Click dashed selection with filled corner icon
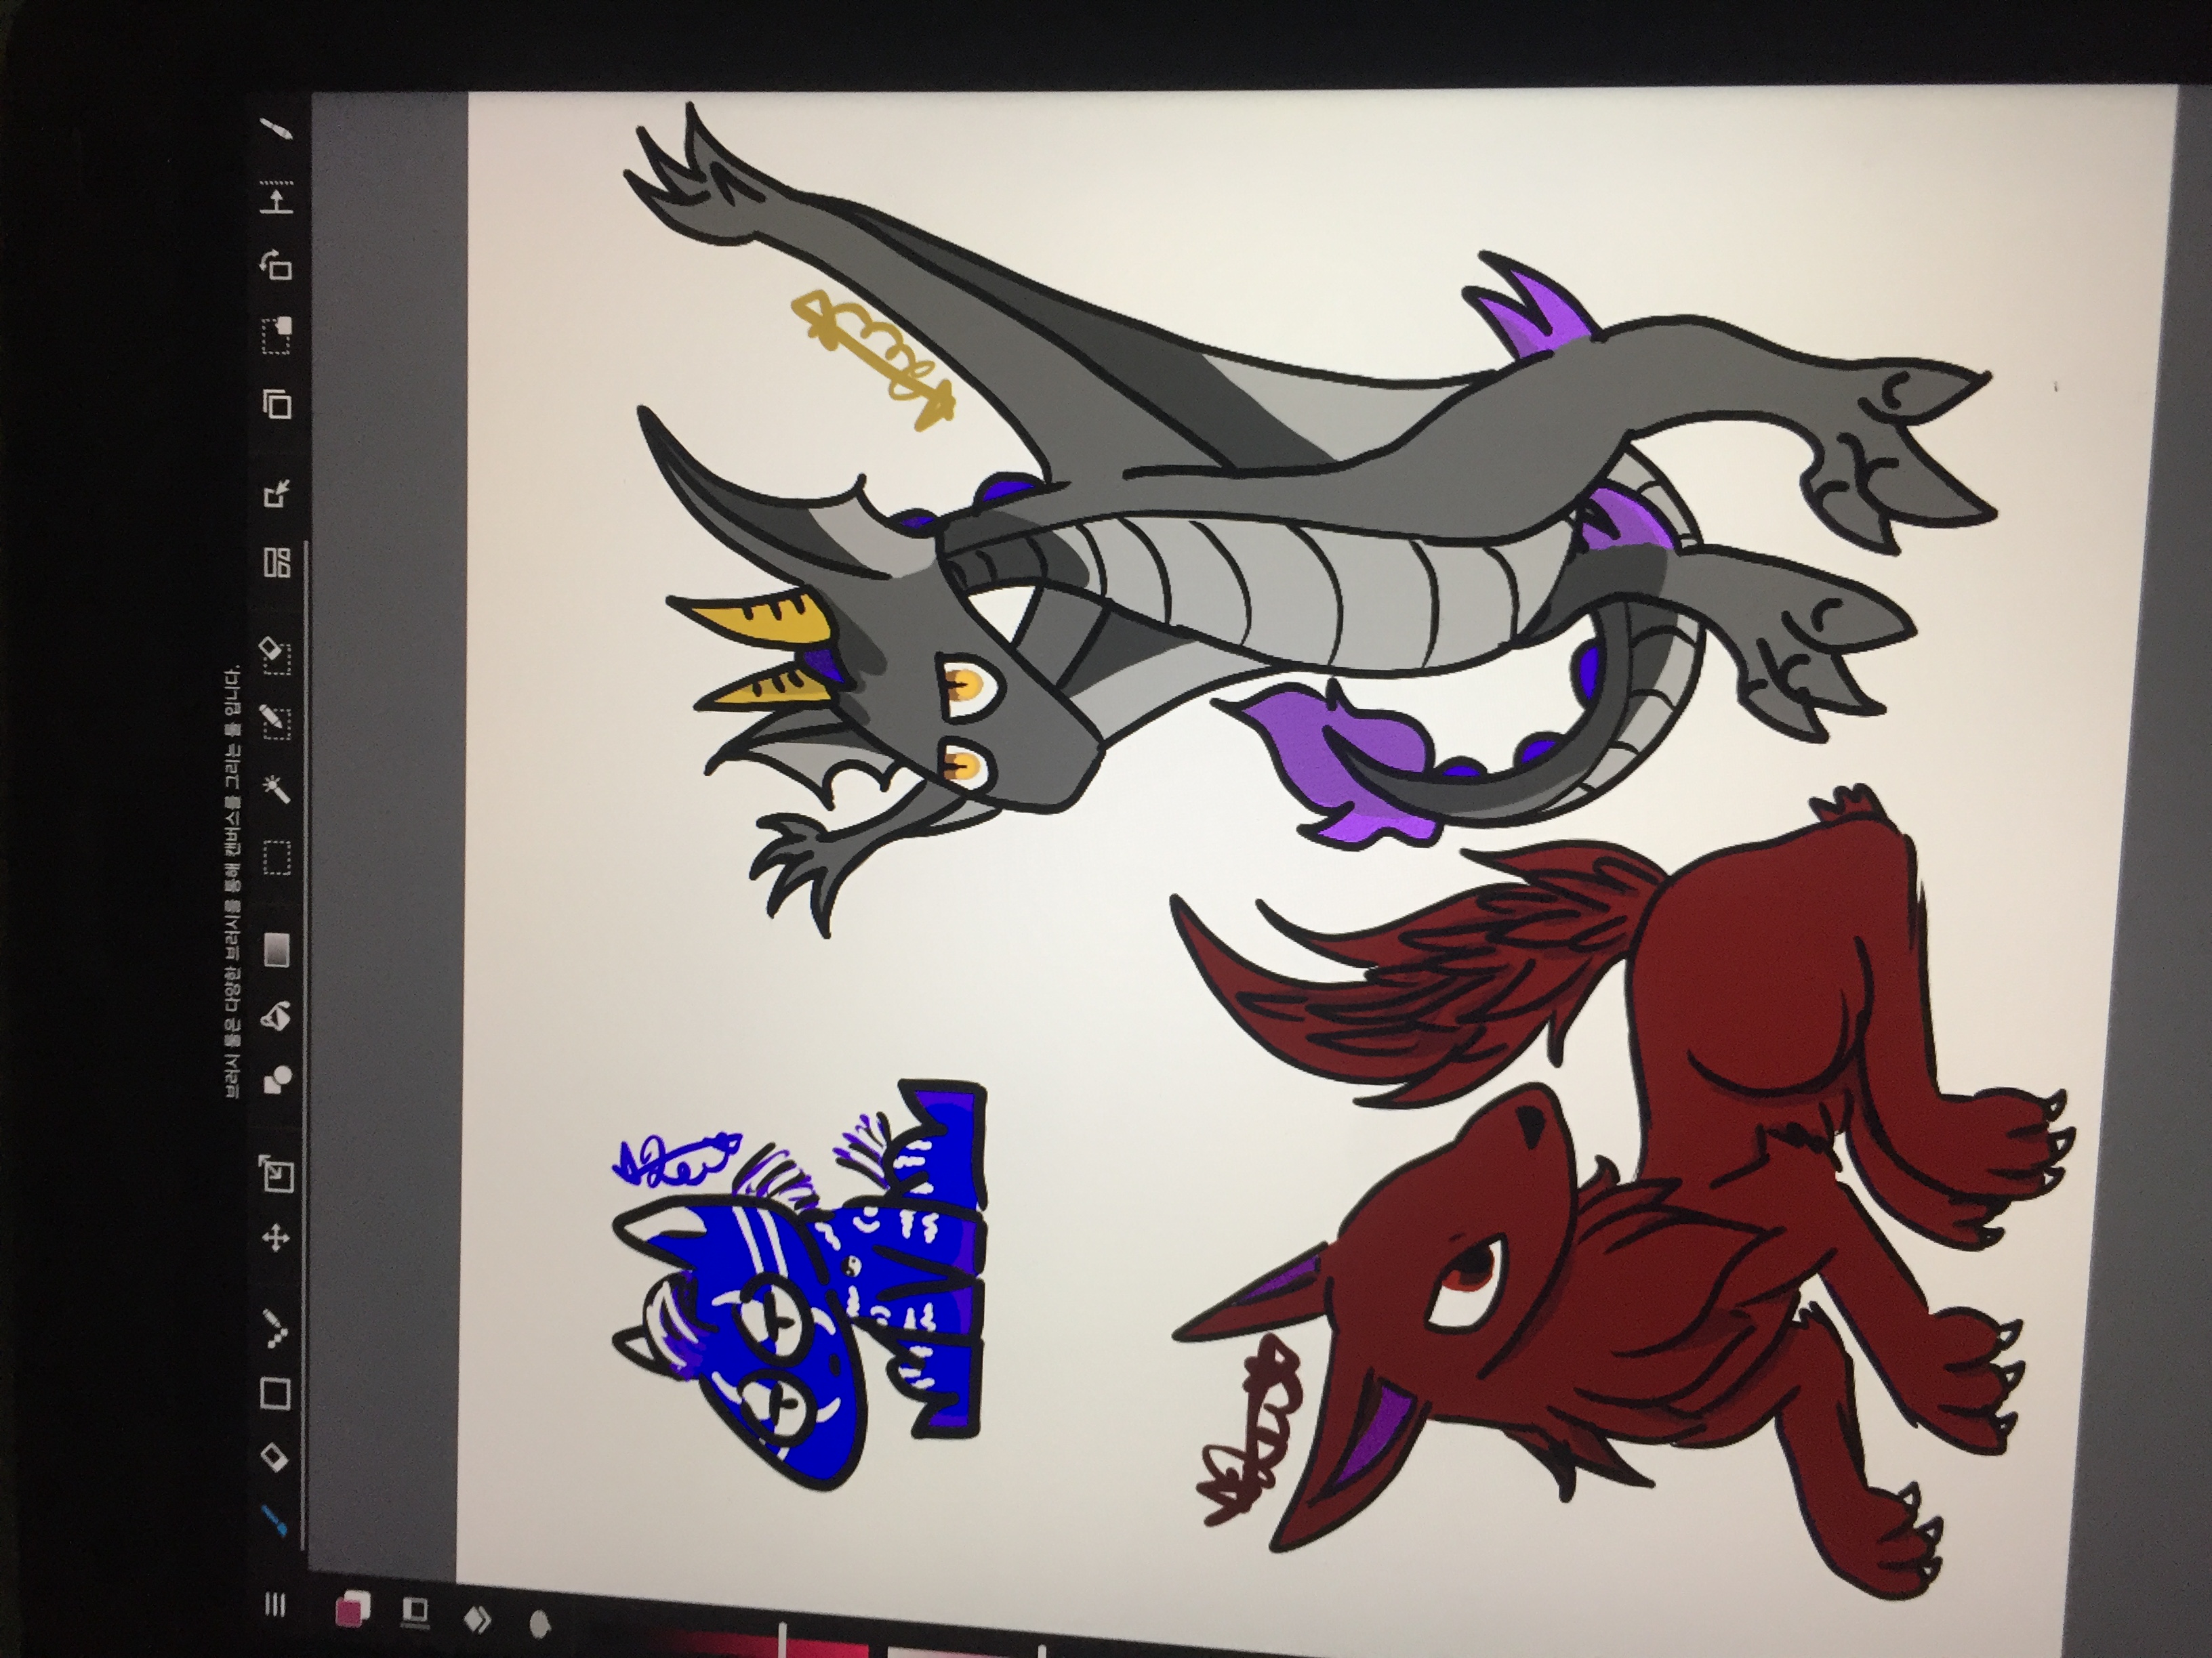Viewport: 2212px width, 1658px height. 277,337
